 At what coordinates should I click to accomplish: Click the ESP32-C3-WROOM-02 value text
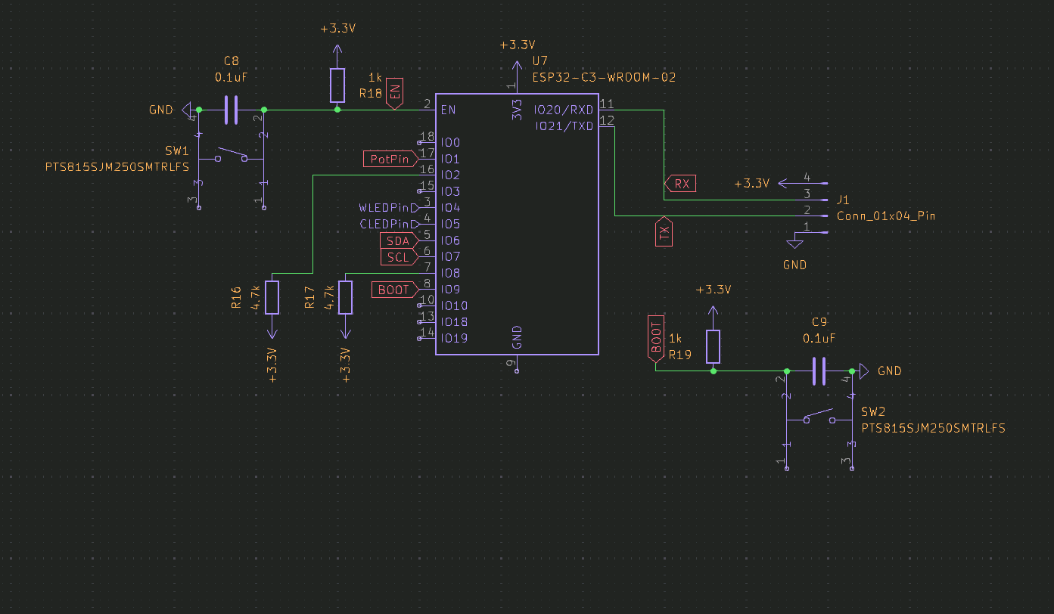coord(604,77)
